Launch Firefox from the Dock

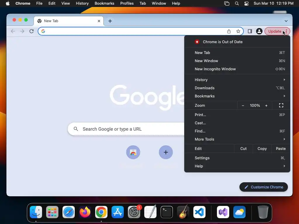click(x=85, y=212)
